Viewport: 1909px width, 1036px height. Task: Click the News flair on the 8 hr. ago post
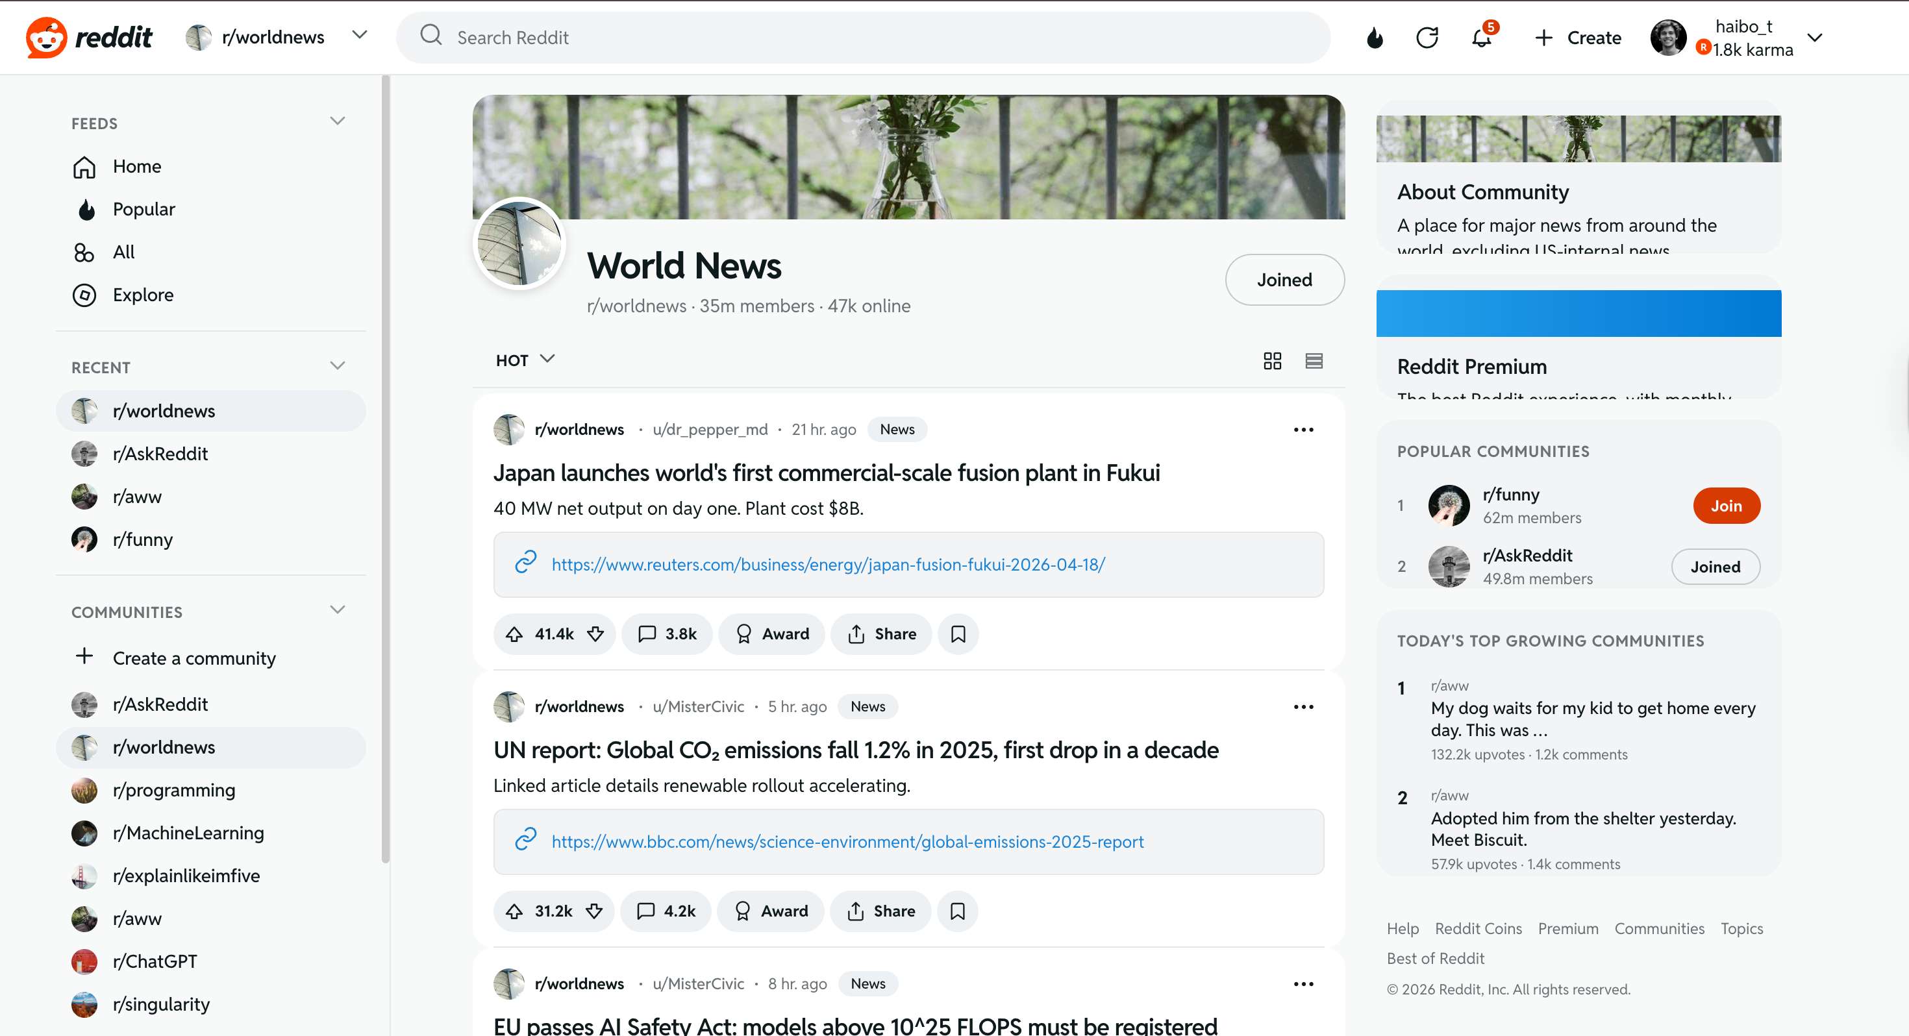pyautogui.click(x=867, y=984)
